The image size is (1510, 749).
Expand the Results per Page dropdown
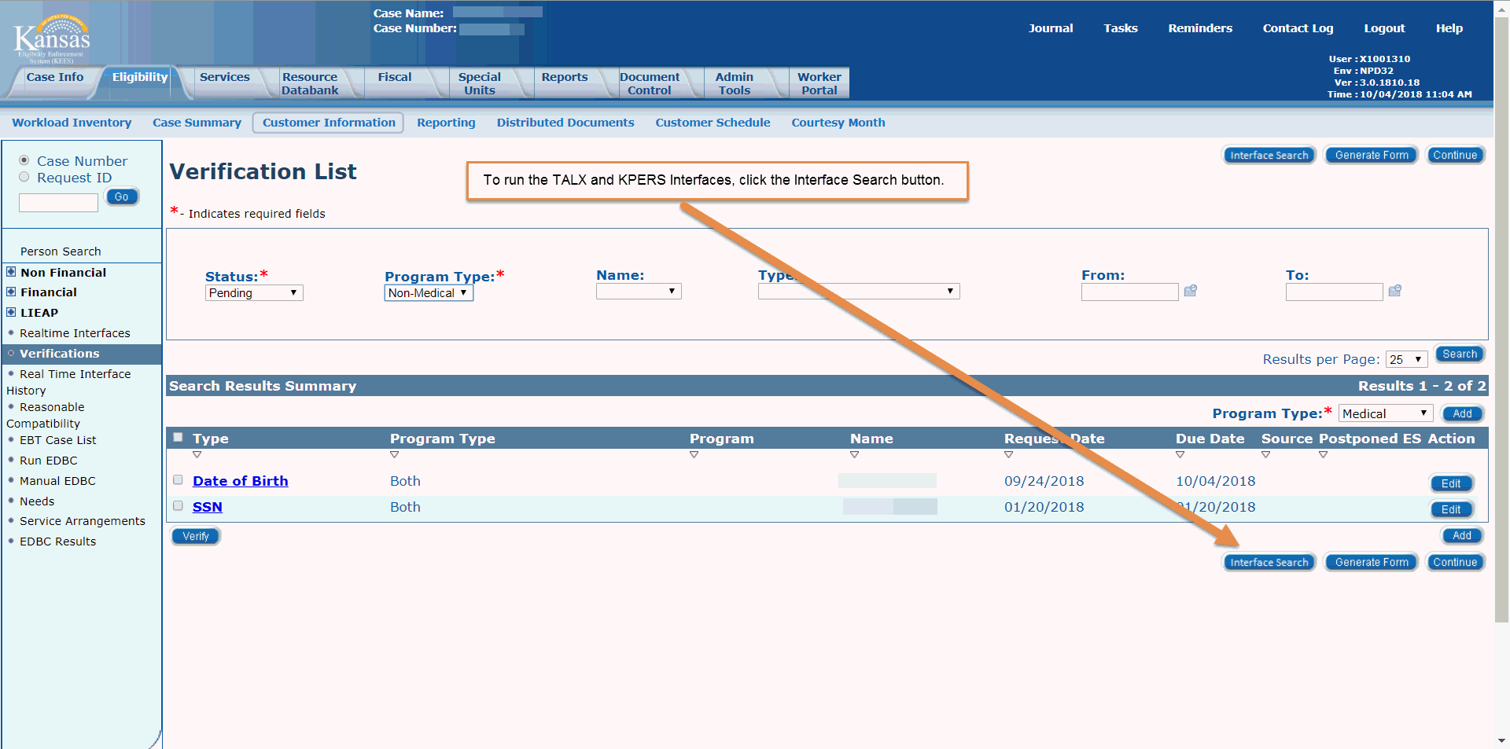(1406, 359)
